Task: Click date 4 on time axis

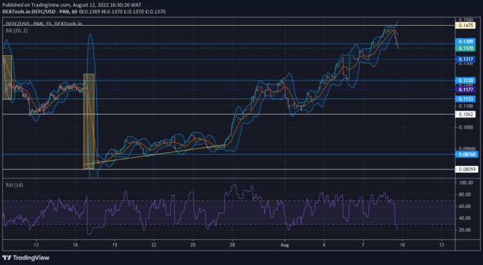Action: tap(324, 245)
